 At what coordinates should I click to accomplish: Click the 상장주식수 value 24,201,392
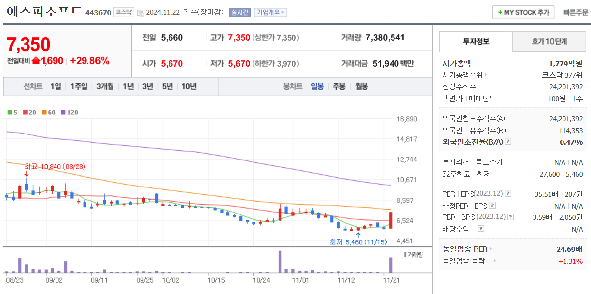point(566,87)
